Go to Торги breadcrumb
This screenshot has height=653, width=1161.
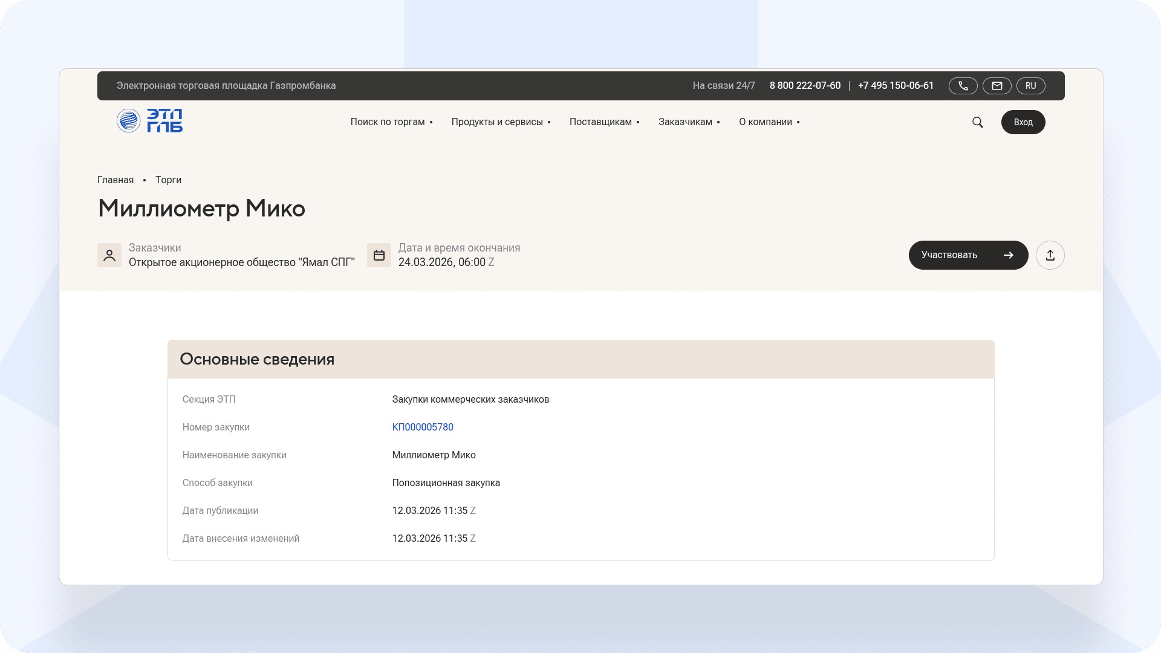(x=168, y=180)
